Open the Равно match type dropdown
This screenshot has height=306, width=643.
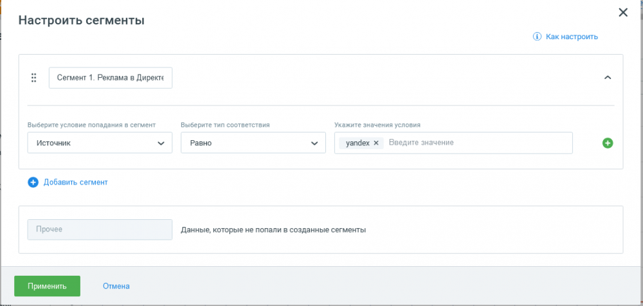[x=253, y=143]
